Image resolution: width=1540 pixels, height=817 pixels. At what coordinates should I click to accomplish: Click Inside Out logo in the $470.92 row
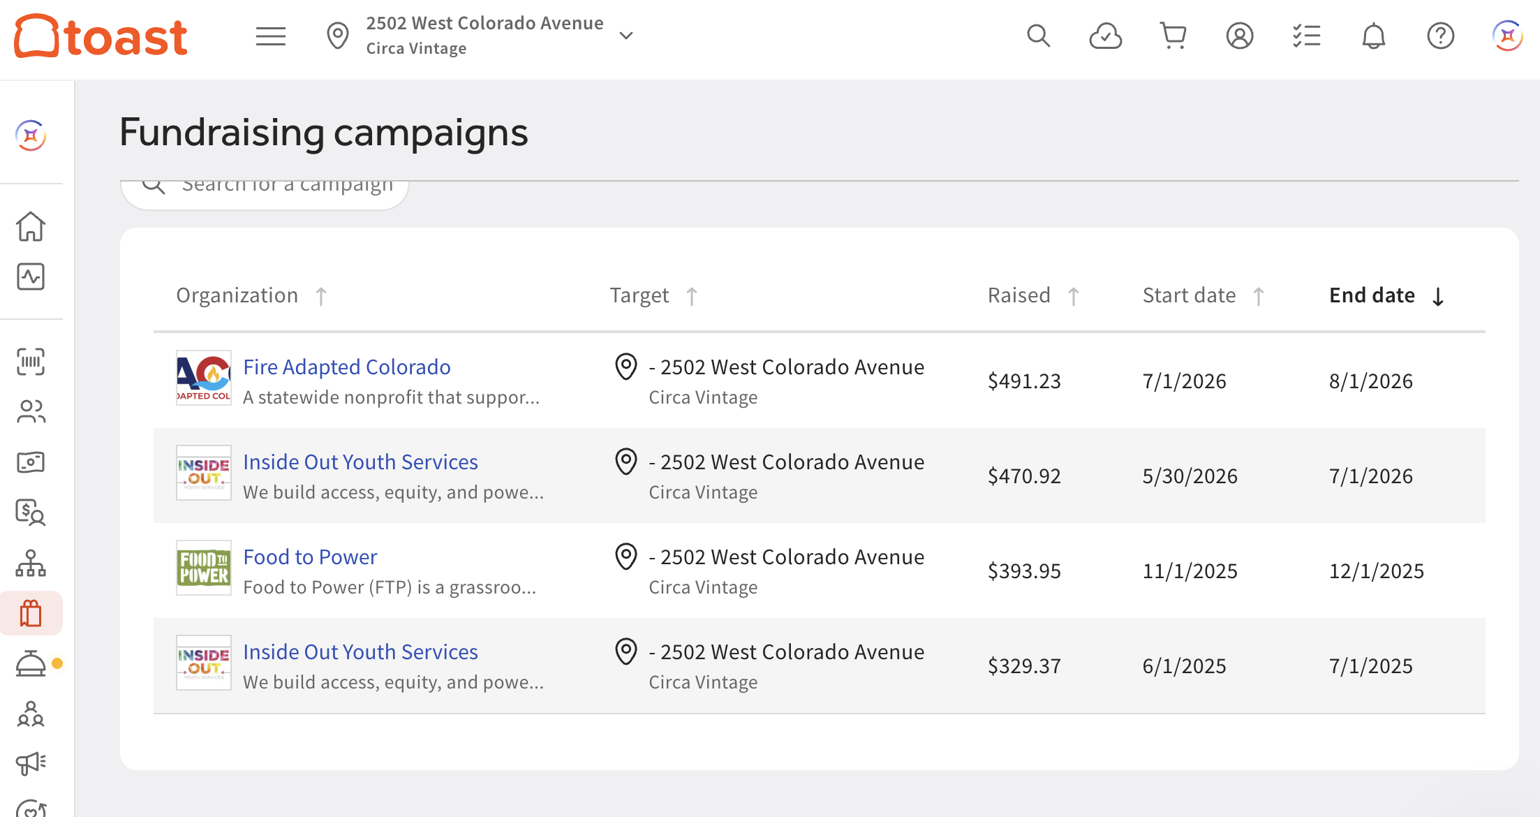204,473
